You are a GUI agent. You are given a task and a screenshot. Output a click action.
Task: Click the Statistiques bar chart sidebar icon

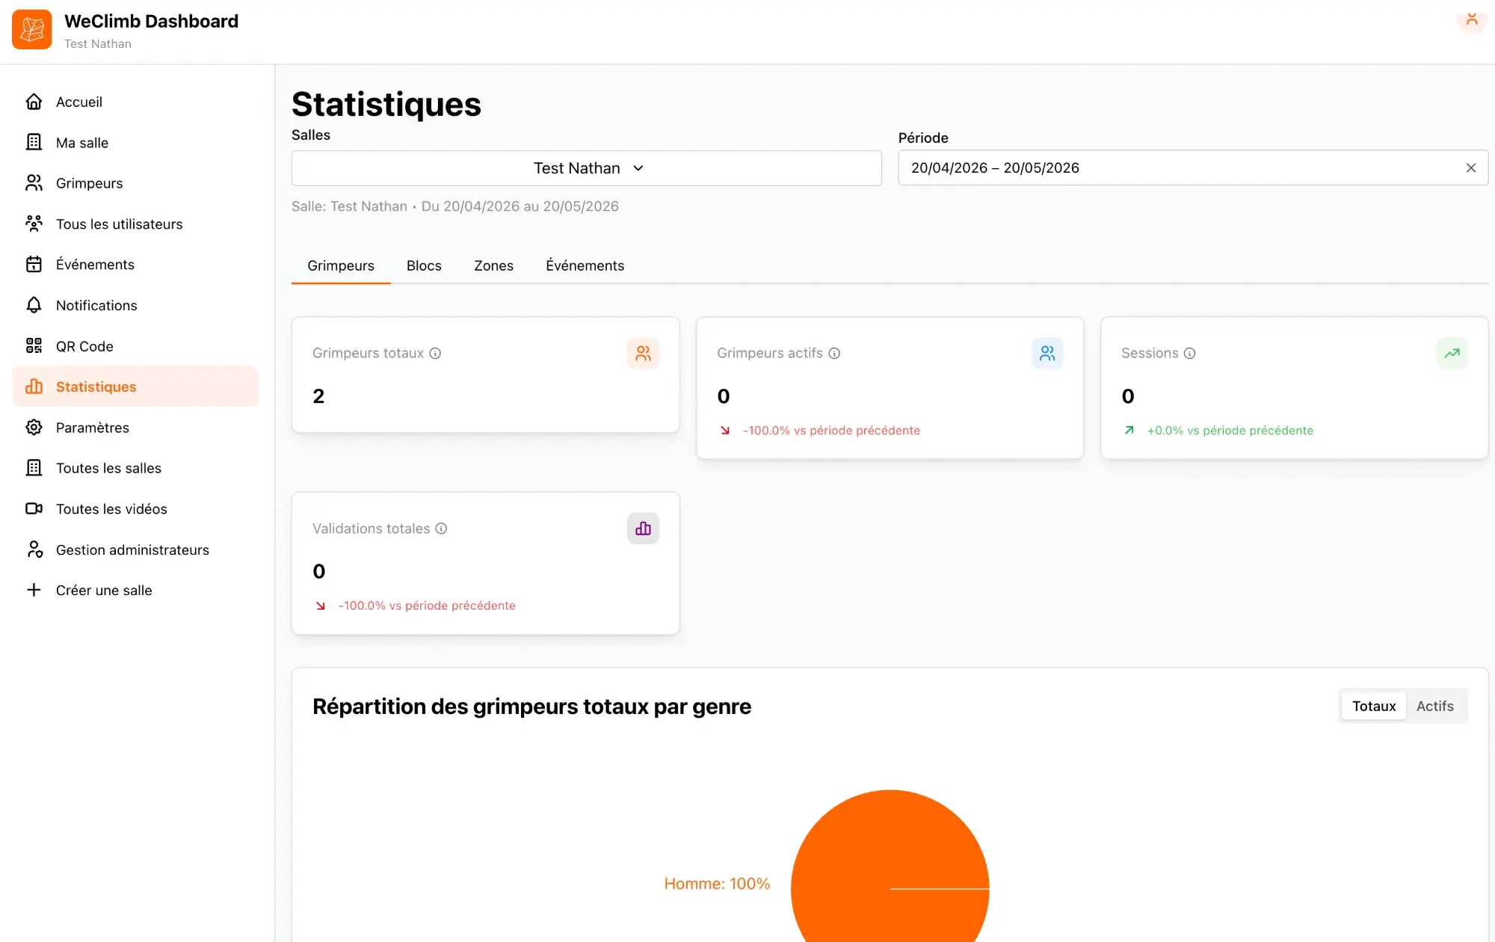[34, 387]
